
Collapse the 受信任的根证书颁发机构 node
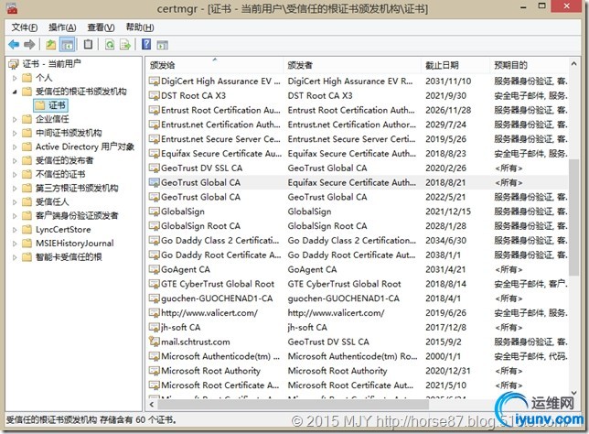point(15,92)
